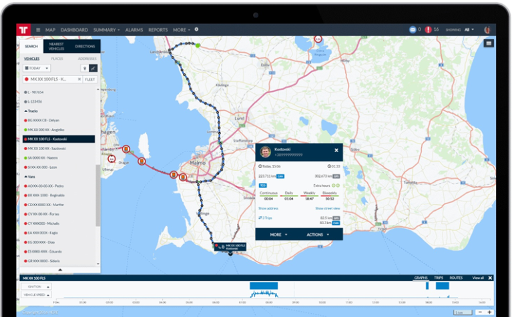Open the SUMMARY dropdown menu
The height and width of the screenshot is (317, 512).
[106, 30]
